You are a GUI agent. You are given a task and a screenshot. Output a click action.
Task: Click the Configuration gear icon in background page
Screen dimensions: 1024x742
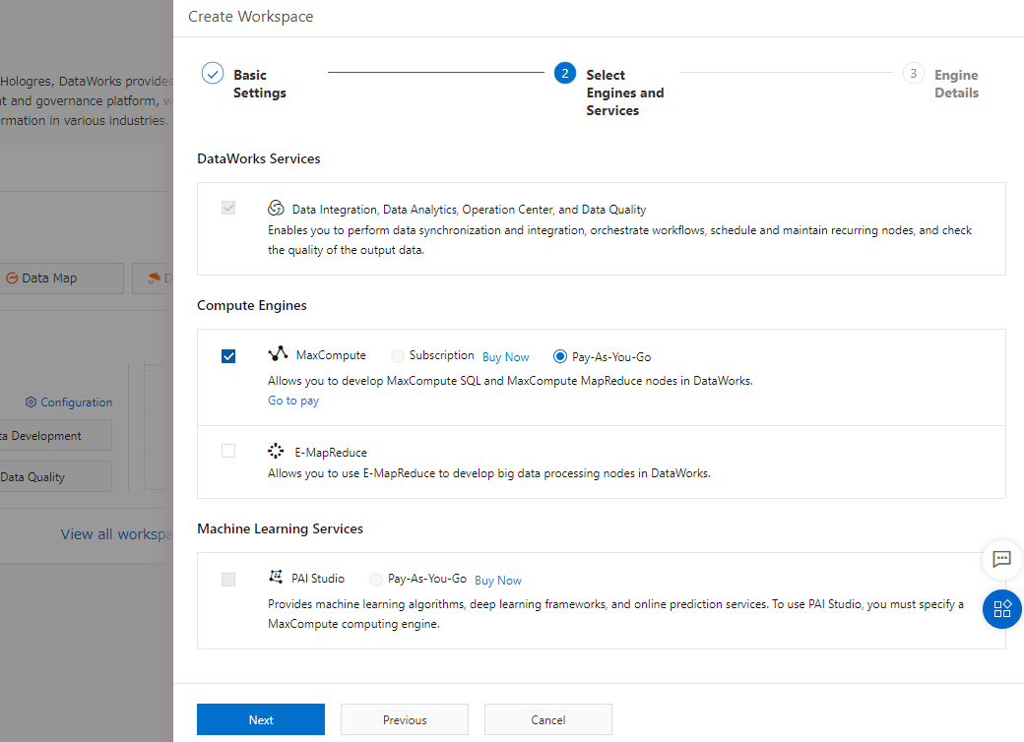pos(31,402)
